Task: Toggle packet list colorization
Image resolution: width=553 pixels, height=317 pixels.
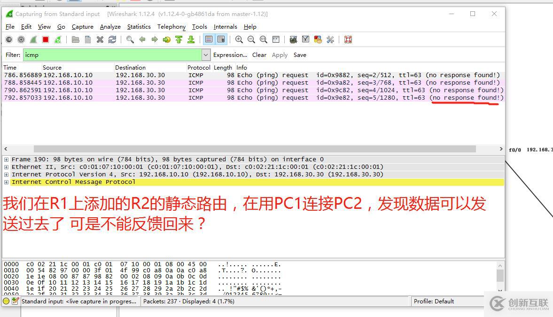Action: pos(210,39)
